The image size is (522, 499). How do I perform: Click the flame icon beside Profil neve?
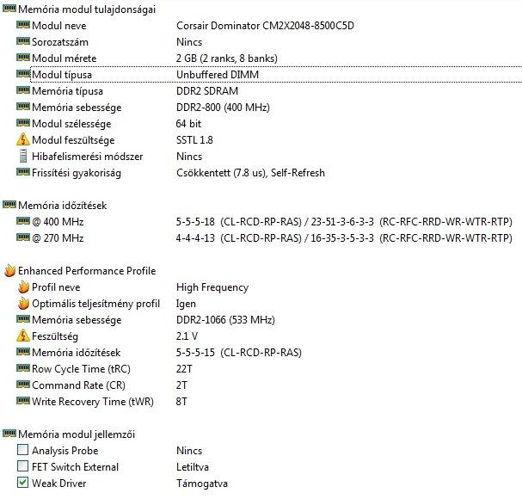[23, 286]
